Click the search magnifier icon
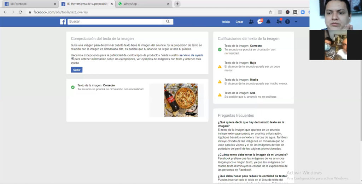Viewport: 362px width, 184px height. coord(168,22)
